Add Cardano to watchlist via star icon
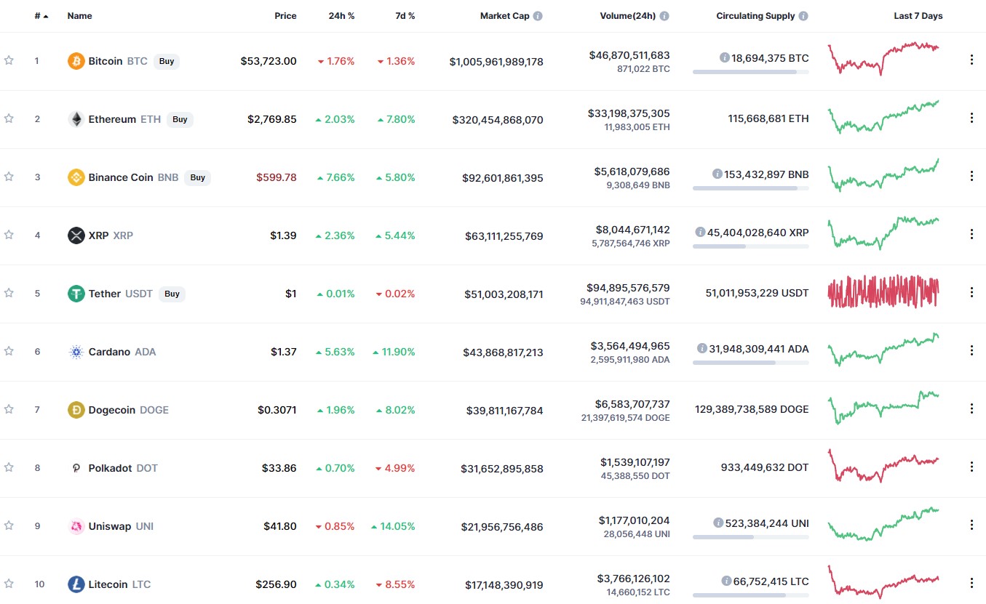Screen dimensions: 986x604 [8, 351]
